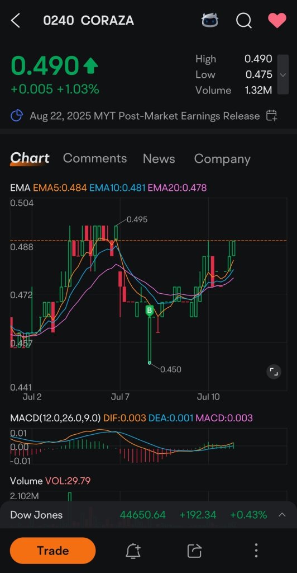Open the three-dot more options menu

pos(256,551)
